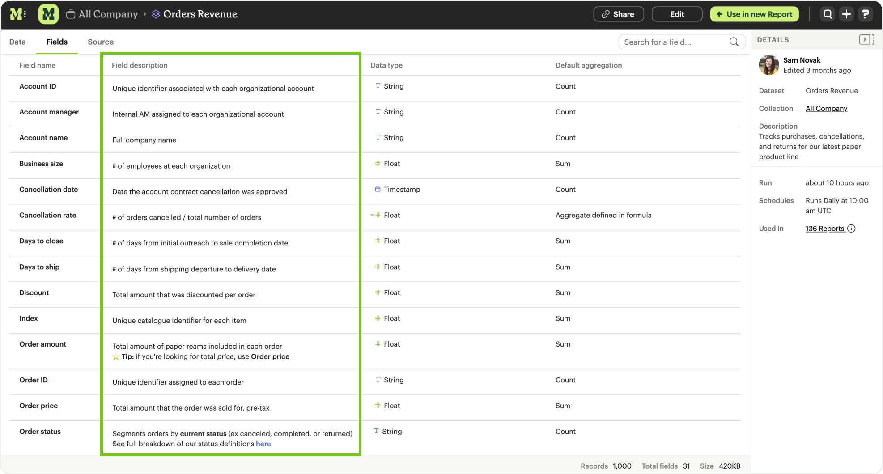Viewport: 883px width, 474px height.
Task: Open the Source tab
Action: (101, 42)
